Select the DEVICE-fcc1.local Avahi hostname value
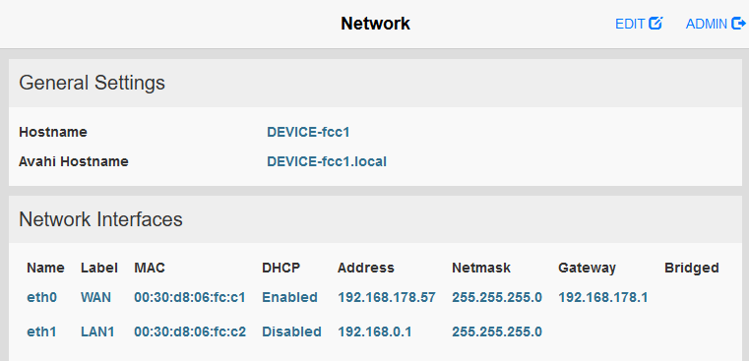This screenshot has height=361, width=749. (x=327, y=162)
